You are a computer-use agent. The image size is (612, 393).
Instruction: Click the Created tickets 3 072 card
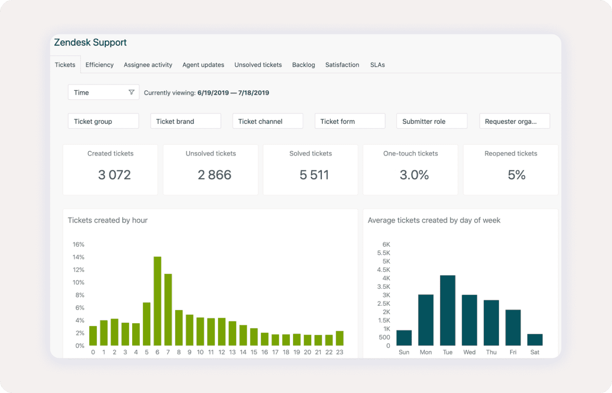point(110,169)
